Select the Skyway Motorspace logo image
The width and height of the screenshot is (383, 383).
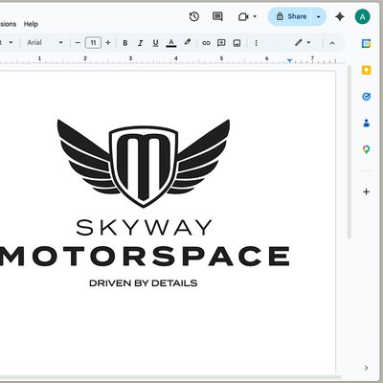pyautogui.click(x=144, y=203)
